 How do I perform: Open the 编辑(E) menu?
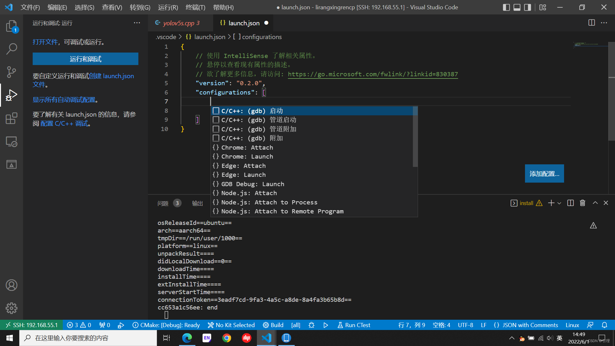(57, 7)
